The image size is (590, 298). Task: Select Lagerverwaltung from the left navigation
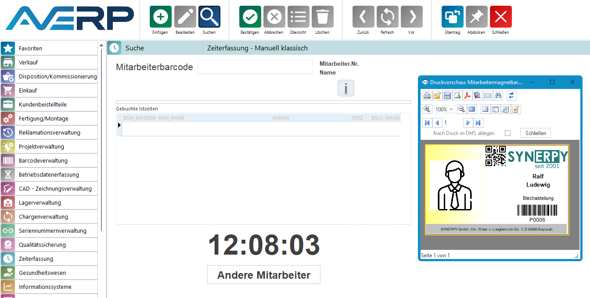[x=40, y=202]
